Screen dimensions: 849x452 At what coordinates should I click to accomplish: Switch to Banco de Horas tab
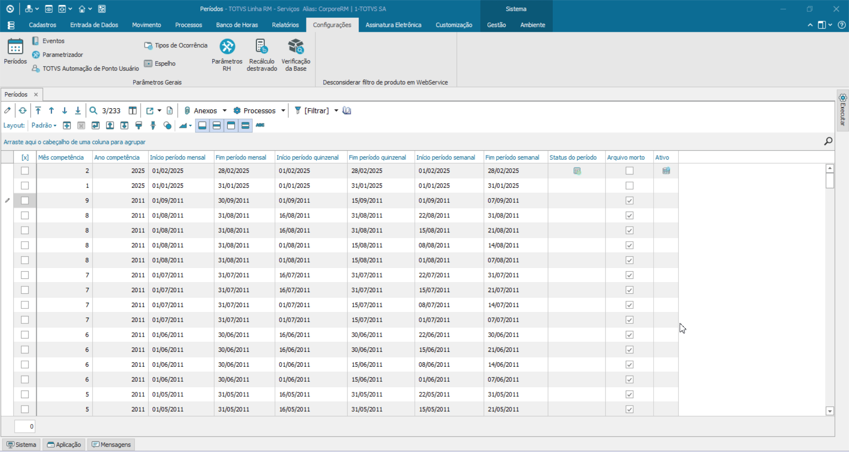tap(237, 25)
